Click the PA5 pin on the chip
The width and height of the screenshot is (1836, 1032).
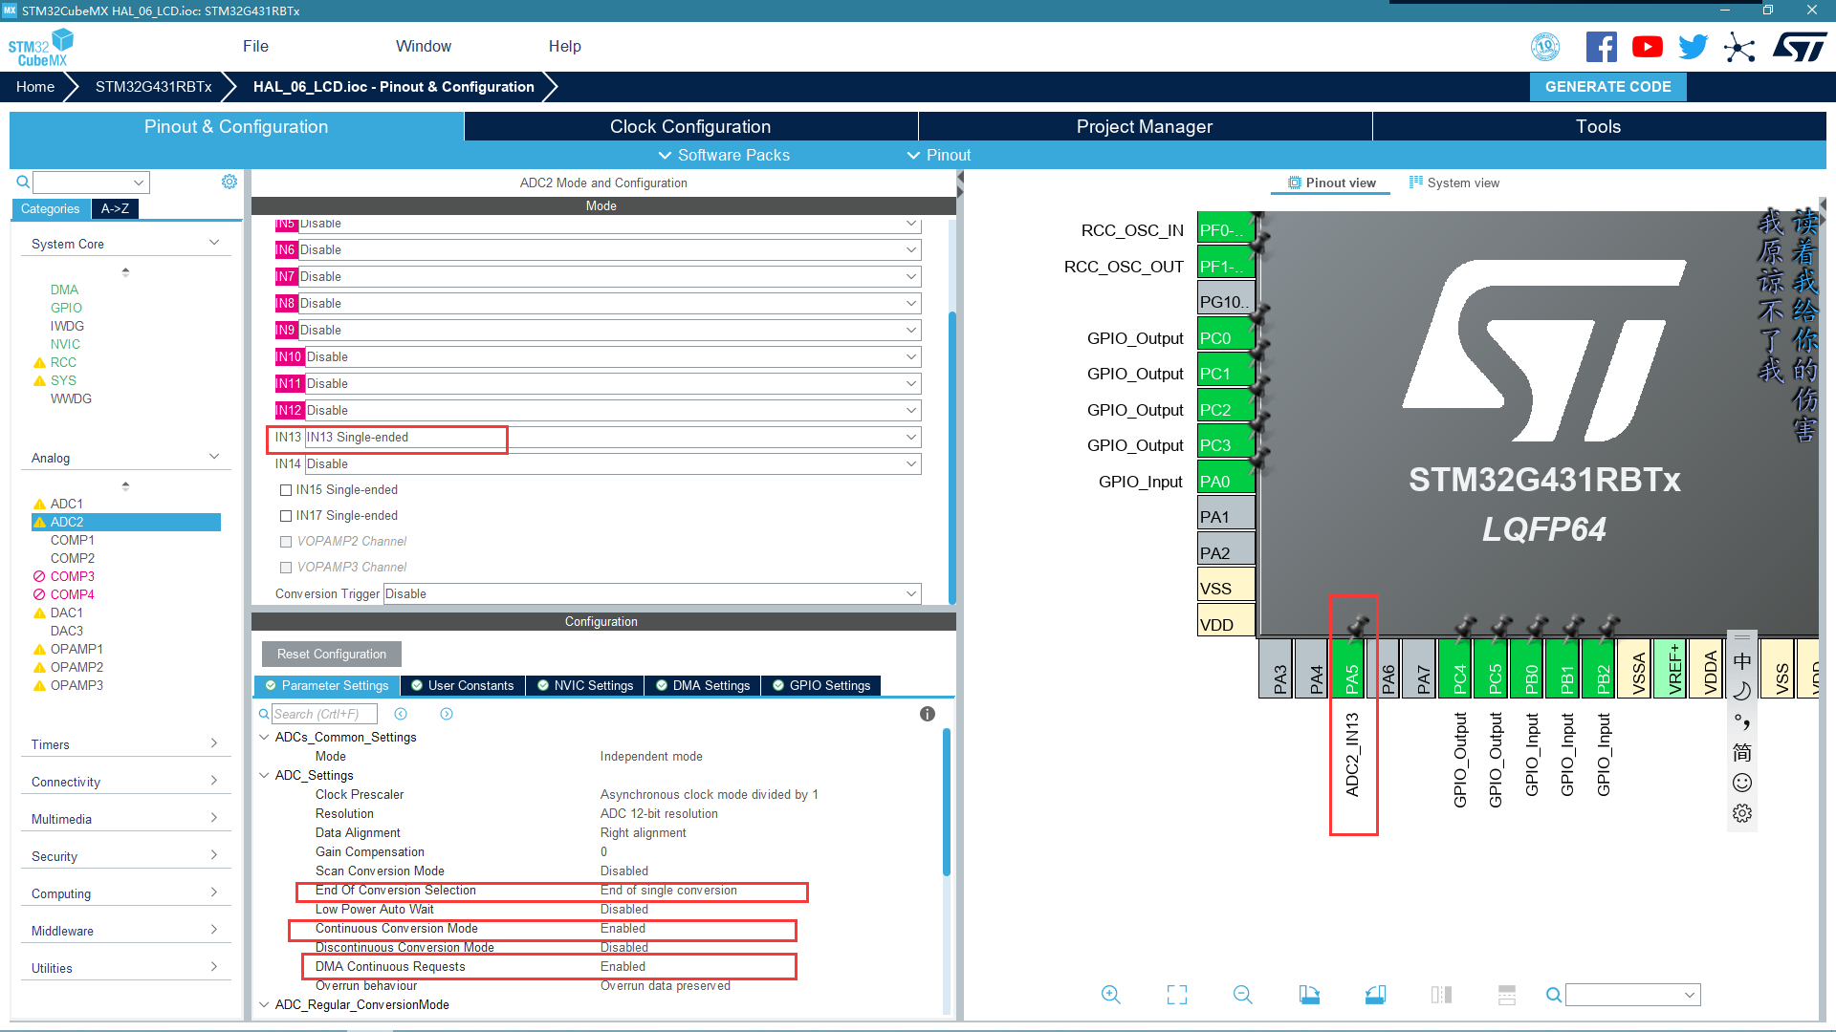(1351, 669)
